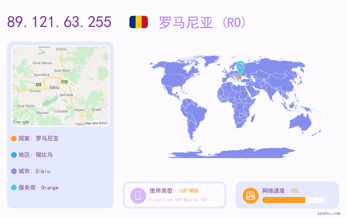346x218 pixels.
Task: Click Cisnădie label on map
Action: click(61, 111)
